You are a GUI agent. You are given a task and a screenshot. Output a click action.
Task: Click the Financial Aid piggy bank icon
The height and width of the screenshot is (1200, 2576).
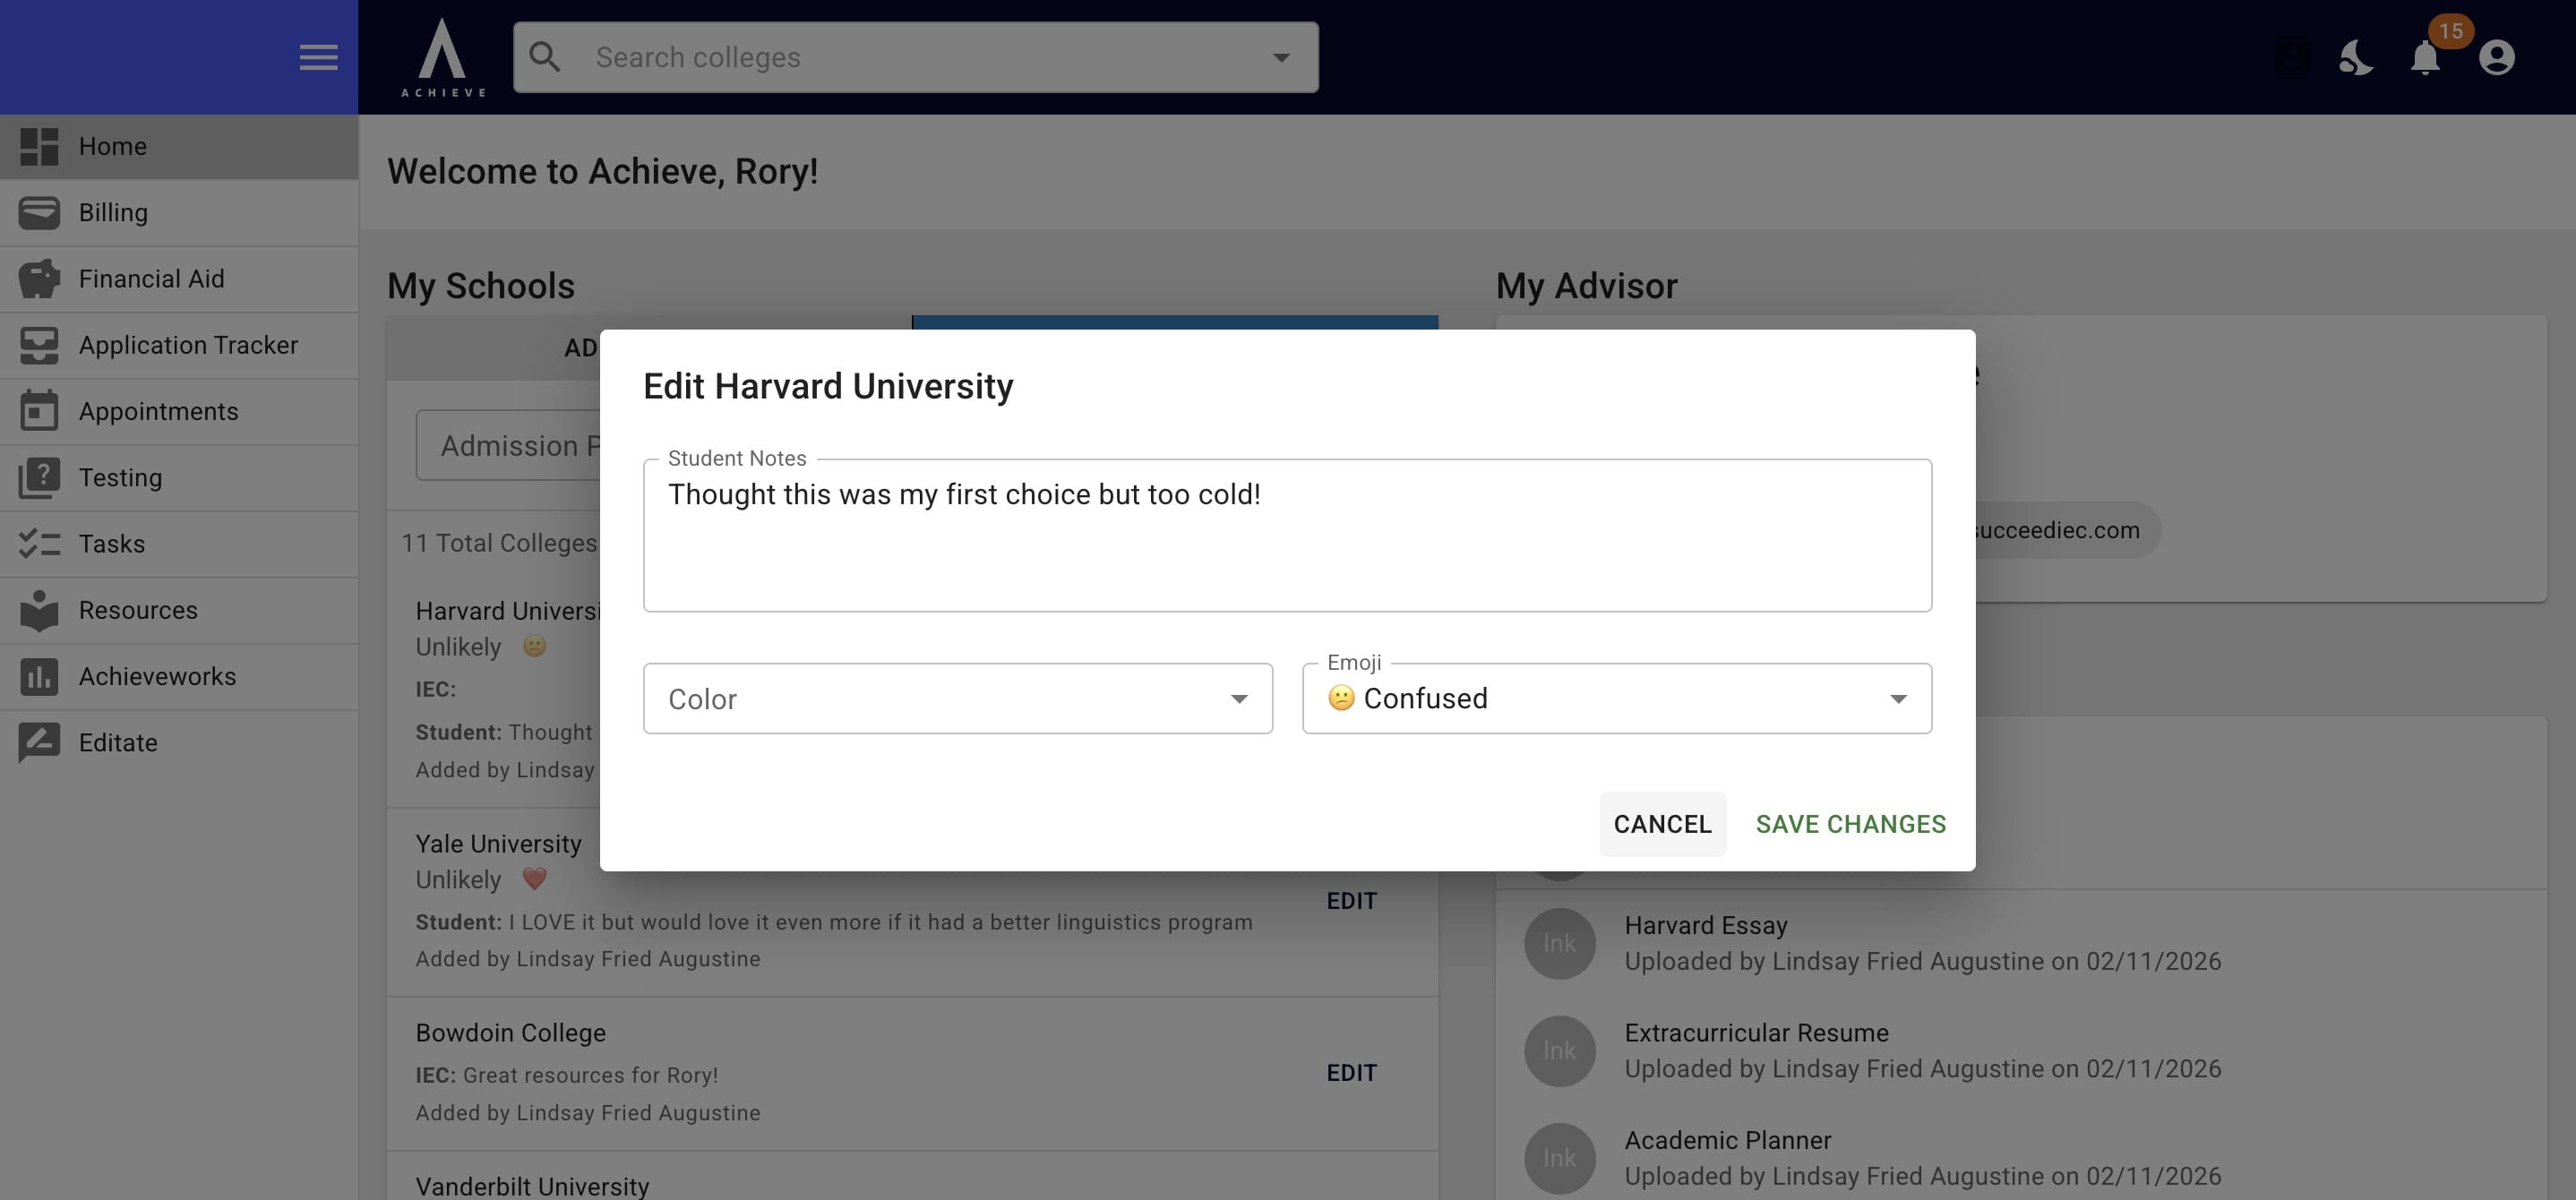click(x=39, y=278)
